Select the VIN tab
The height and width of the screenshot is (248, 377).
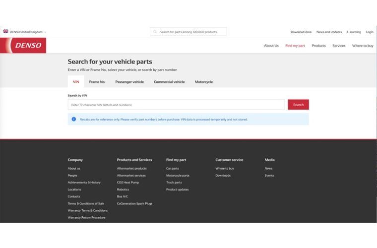(76, 82)
